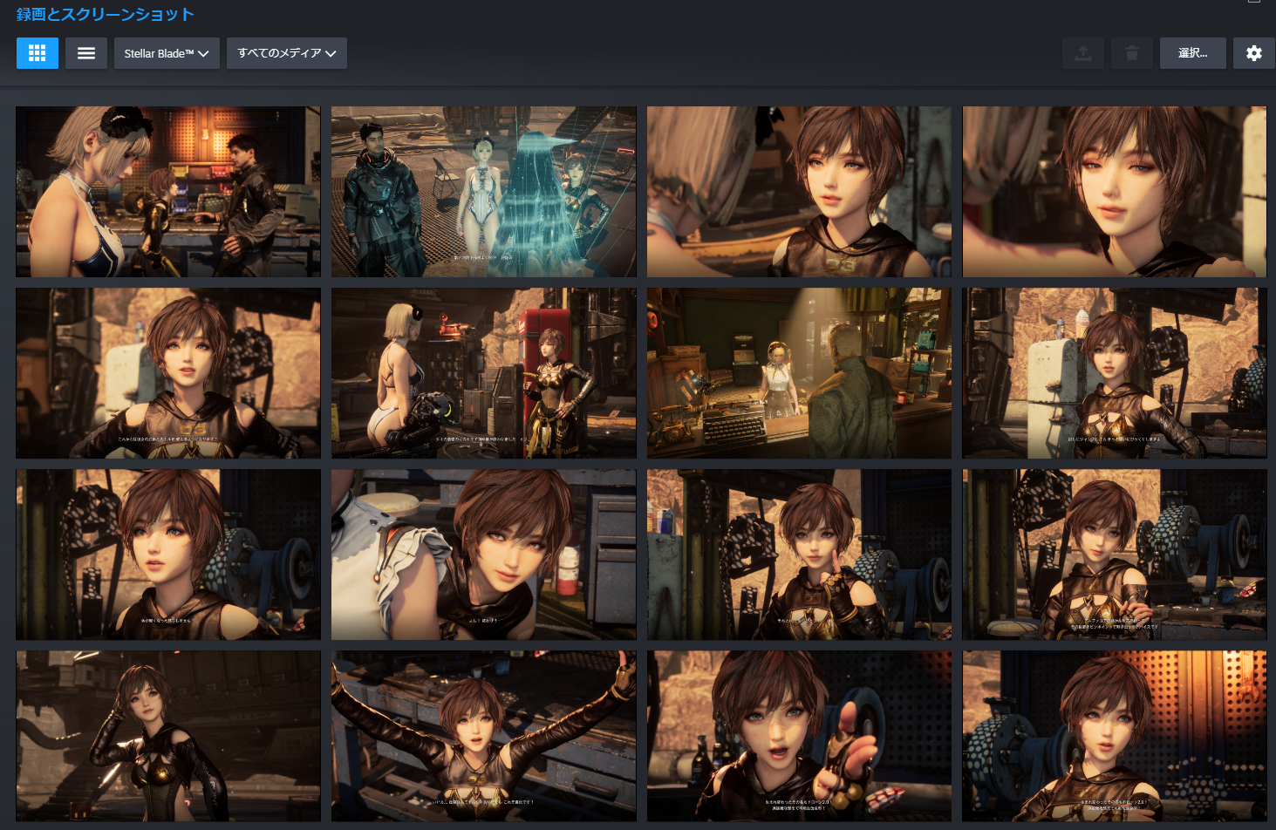This screenshot has height=830, width=1276.
Task: Open thumbnail of girl clasping hands by blue machine
Action: coord(1115,554)
